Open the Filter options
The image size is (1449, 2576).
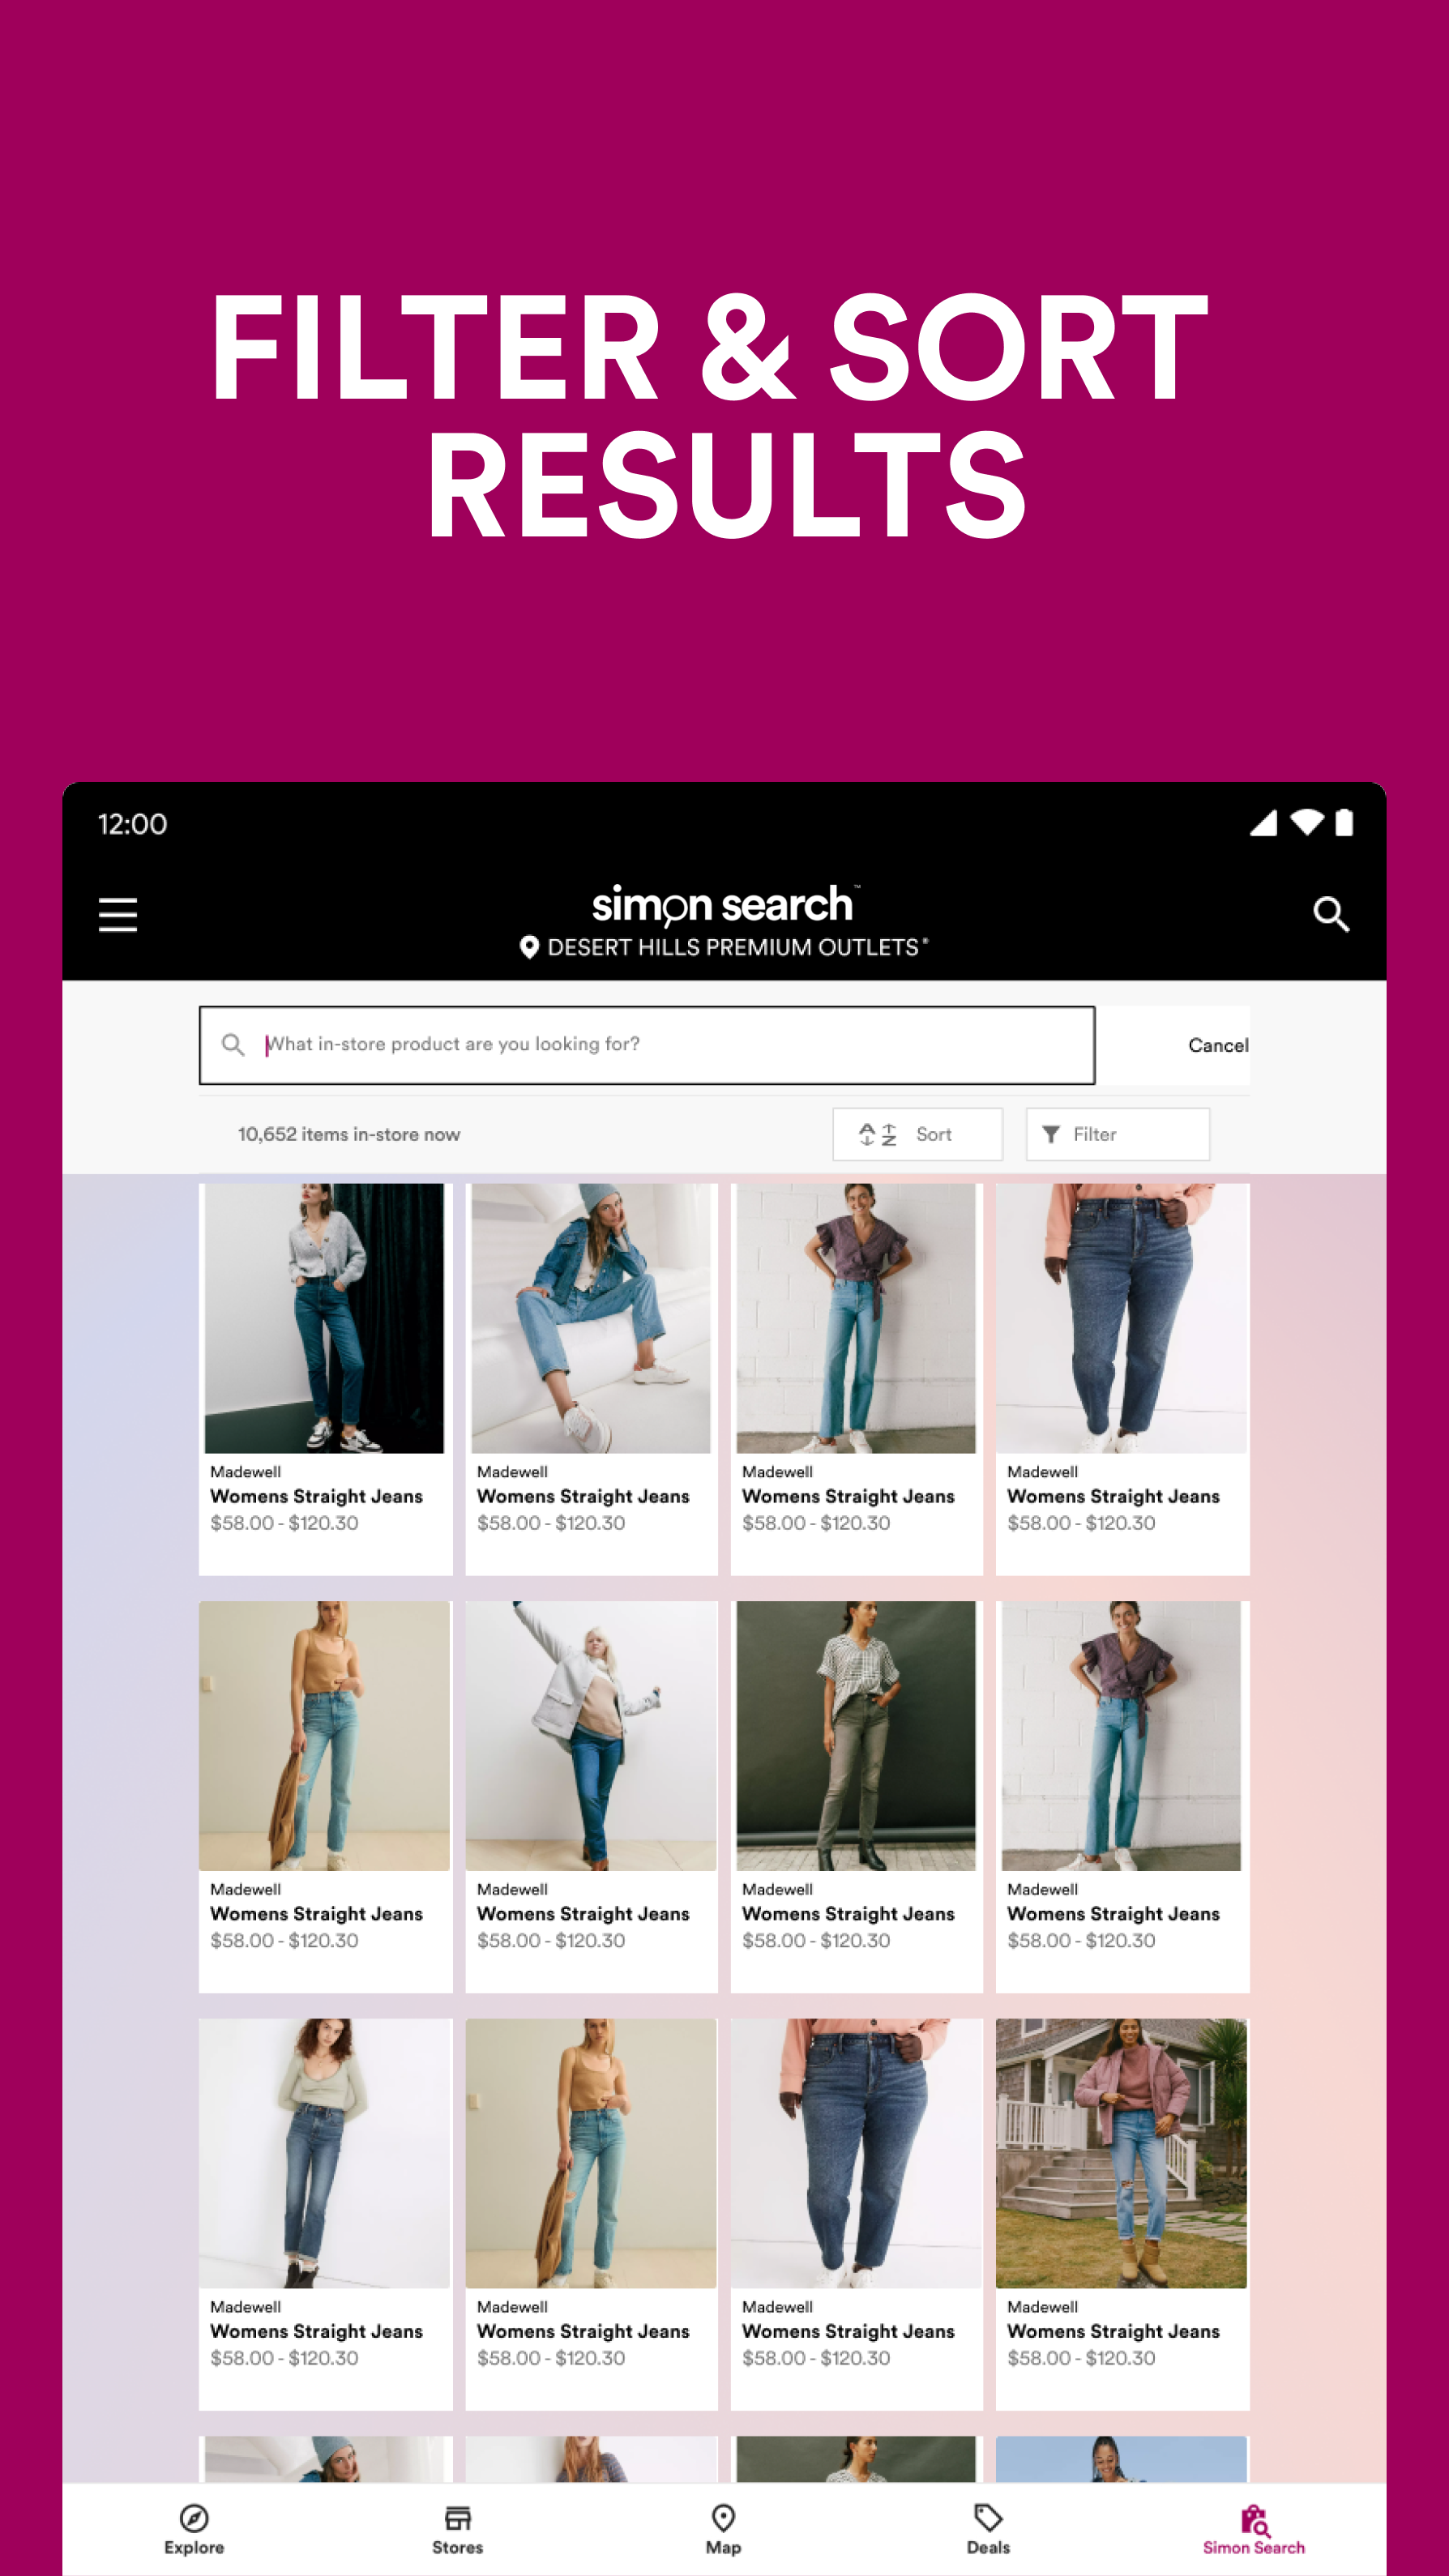click(1117, 1134)
